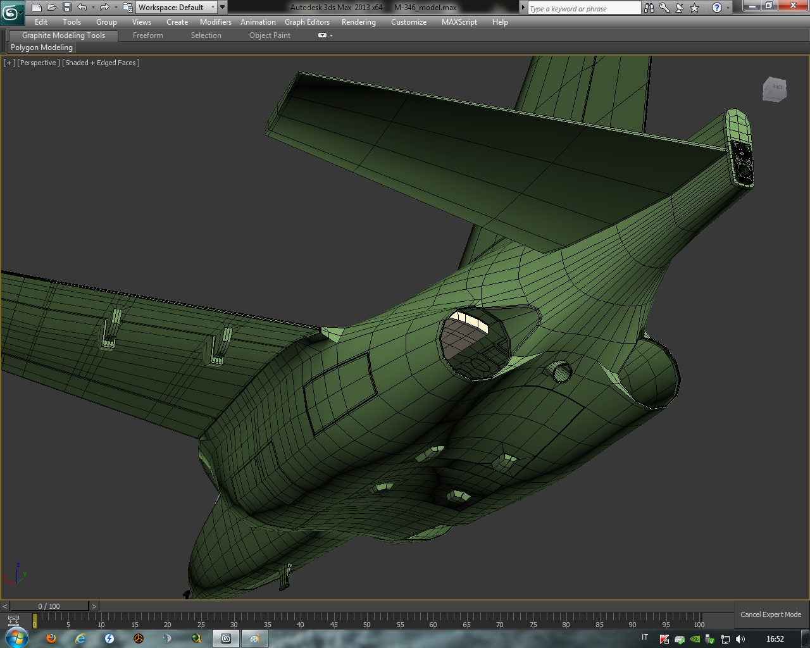This screenshot has width=810, height=648.
Task: Open the Modifiers menu
Action: (216, 22)
